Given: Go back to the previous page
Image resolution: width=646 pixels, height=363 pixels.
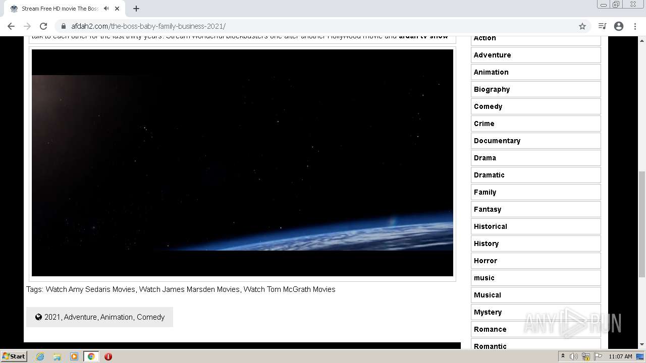Looking at the screenshot, I should coord(11,26).
